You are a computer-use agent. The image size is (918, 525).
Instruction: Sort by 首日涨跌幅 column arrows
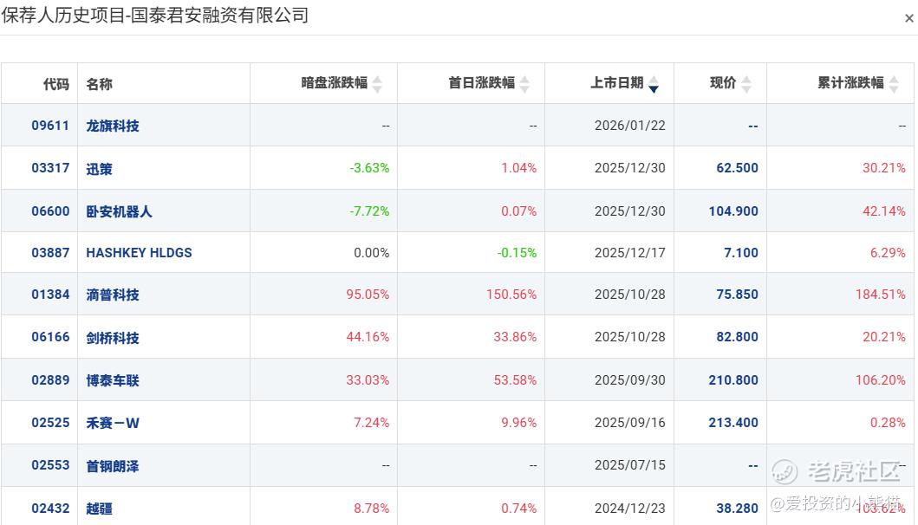tap(524, 84)
